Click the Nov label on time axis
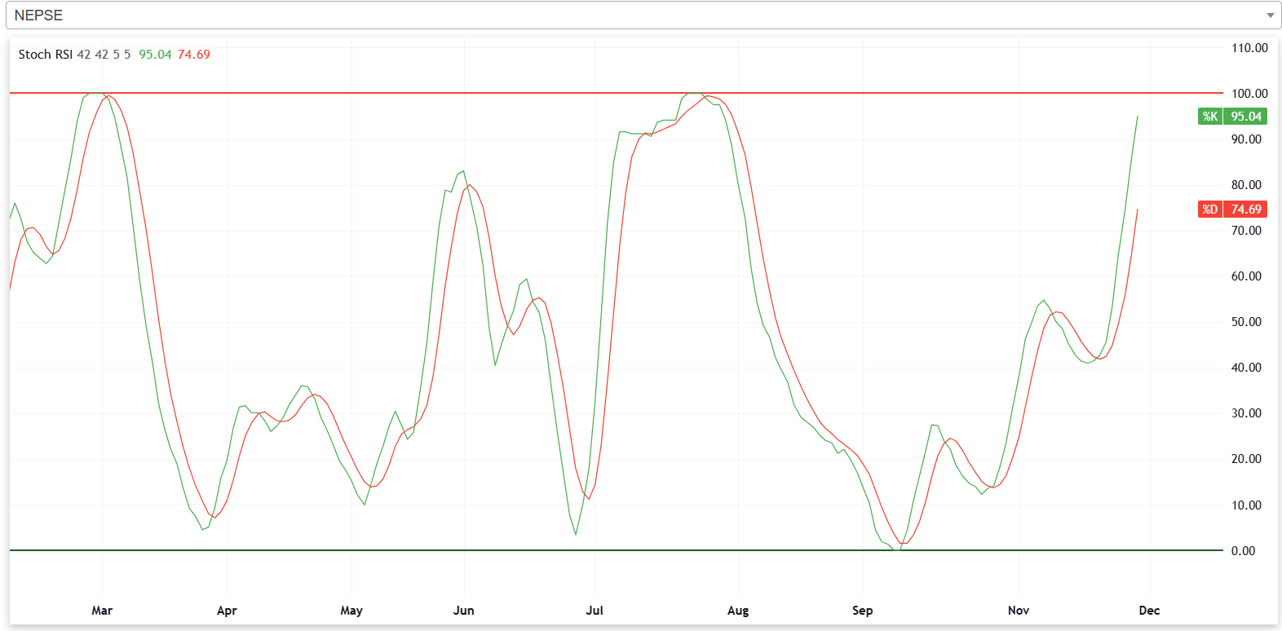This screenshot has width=1282, height=631. click(x=1018, y=611)
